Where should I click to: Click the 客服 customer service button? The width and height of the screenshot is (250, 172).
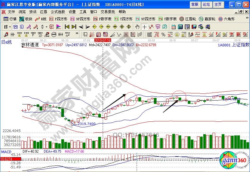pos(195,4)
